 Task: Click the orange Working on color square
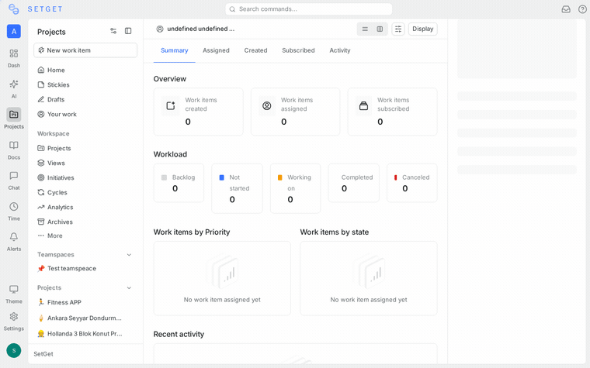click(x=280, y=177)
